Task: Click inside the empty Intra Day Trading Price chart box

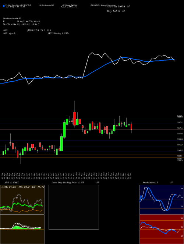Action: [74, 207]
